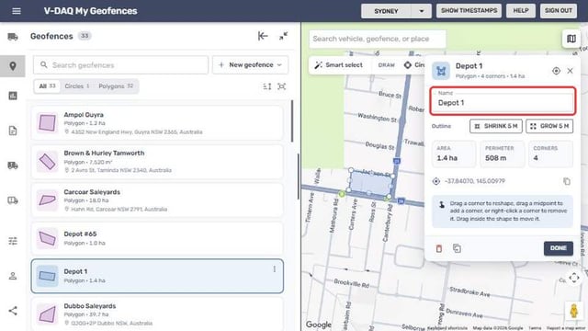Click the DONE button
Viewport: 588px width, 331px height.
pyautogui.click(x=559, y=248)
